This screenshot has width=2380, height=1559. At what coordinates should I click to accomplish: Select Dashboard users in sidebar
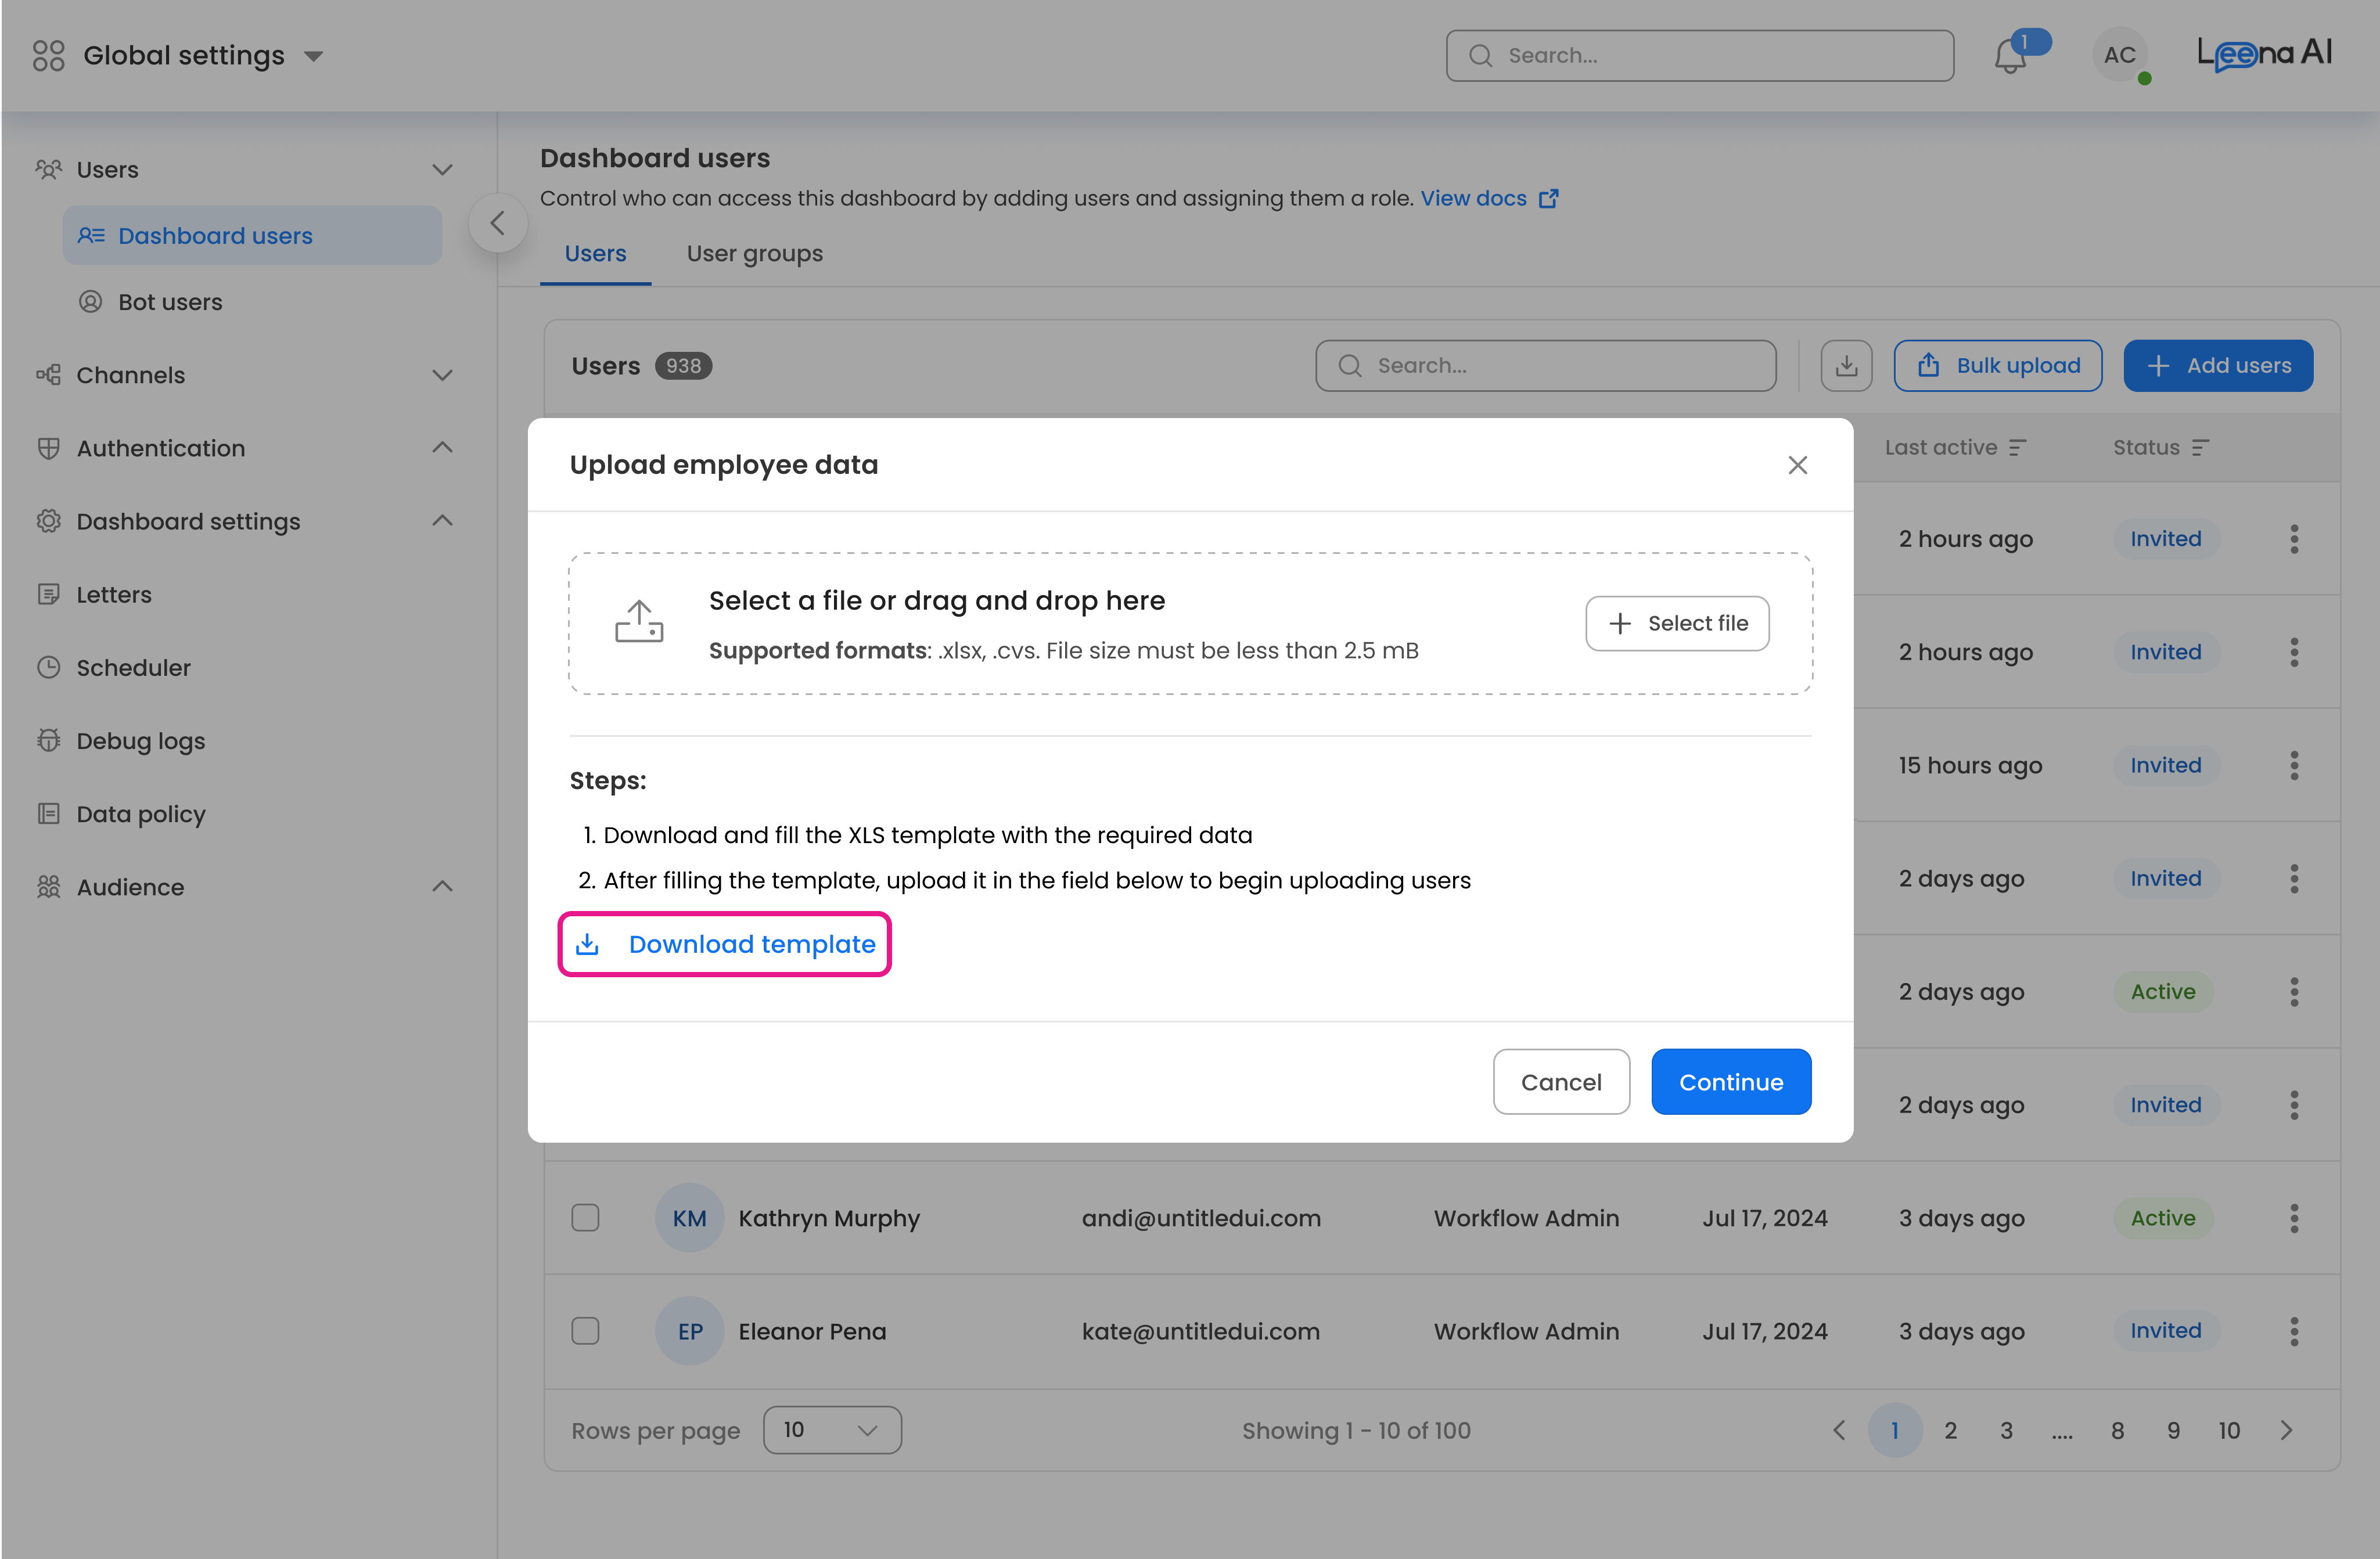tap(252, 235)
